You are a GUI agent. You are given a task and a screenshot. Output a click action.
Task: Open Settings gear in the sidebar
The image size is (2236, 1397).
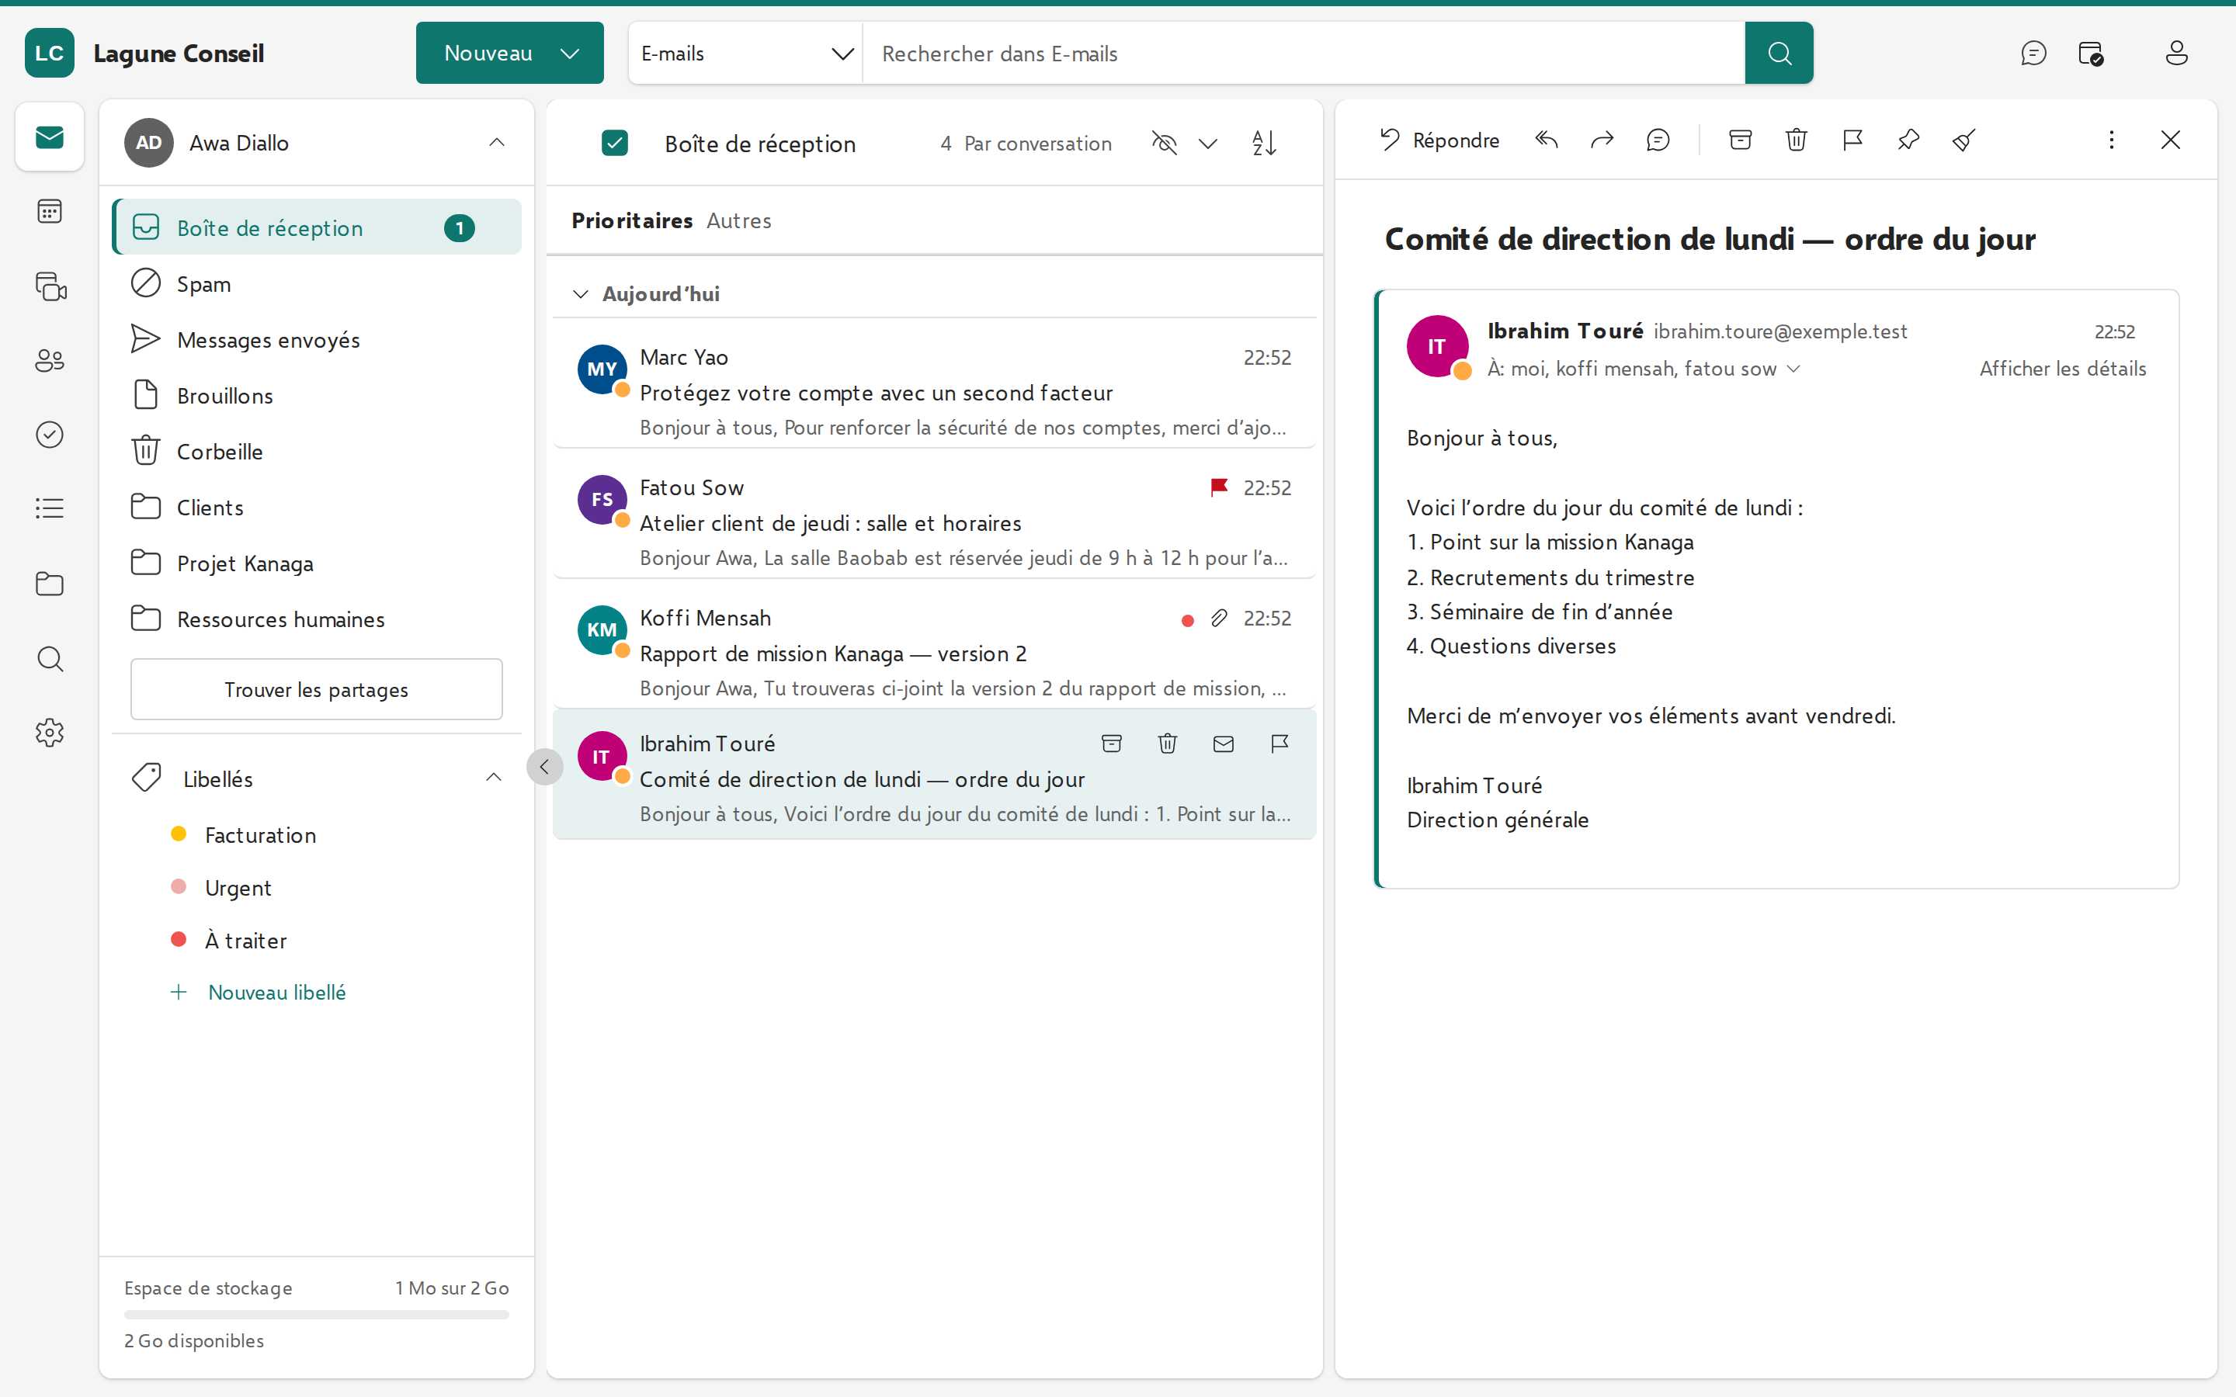50,733
